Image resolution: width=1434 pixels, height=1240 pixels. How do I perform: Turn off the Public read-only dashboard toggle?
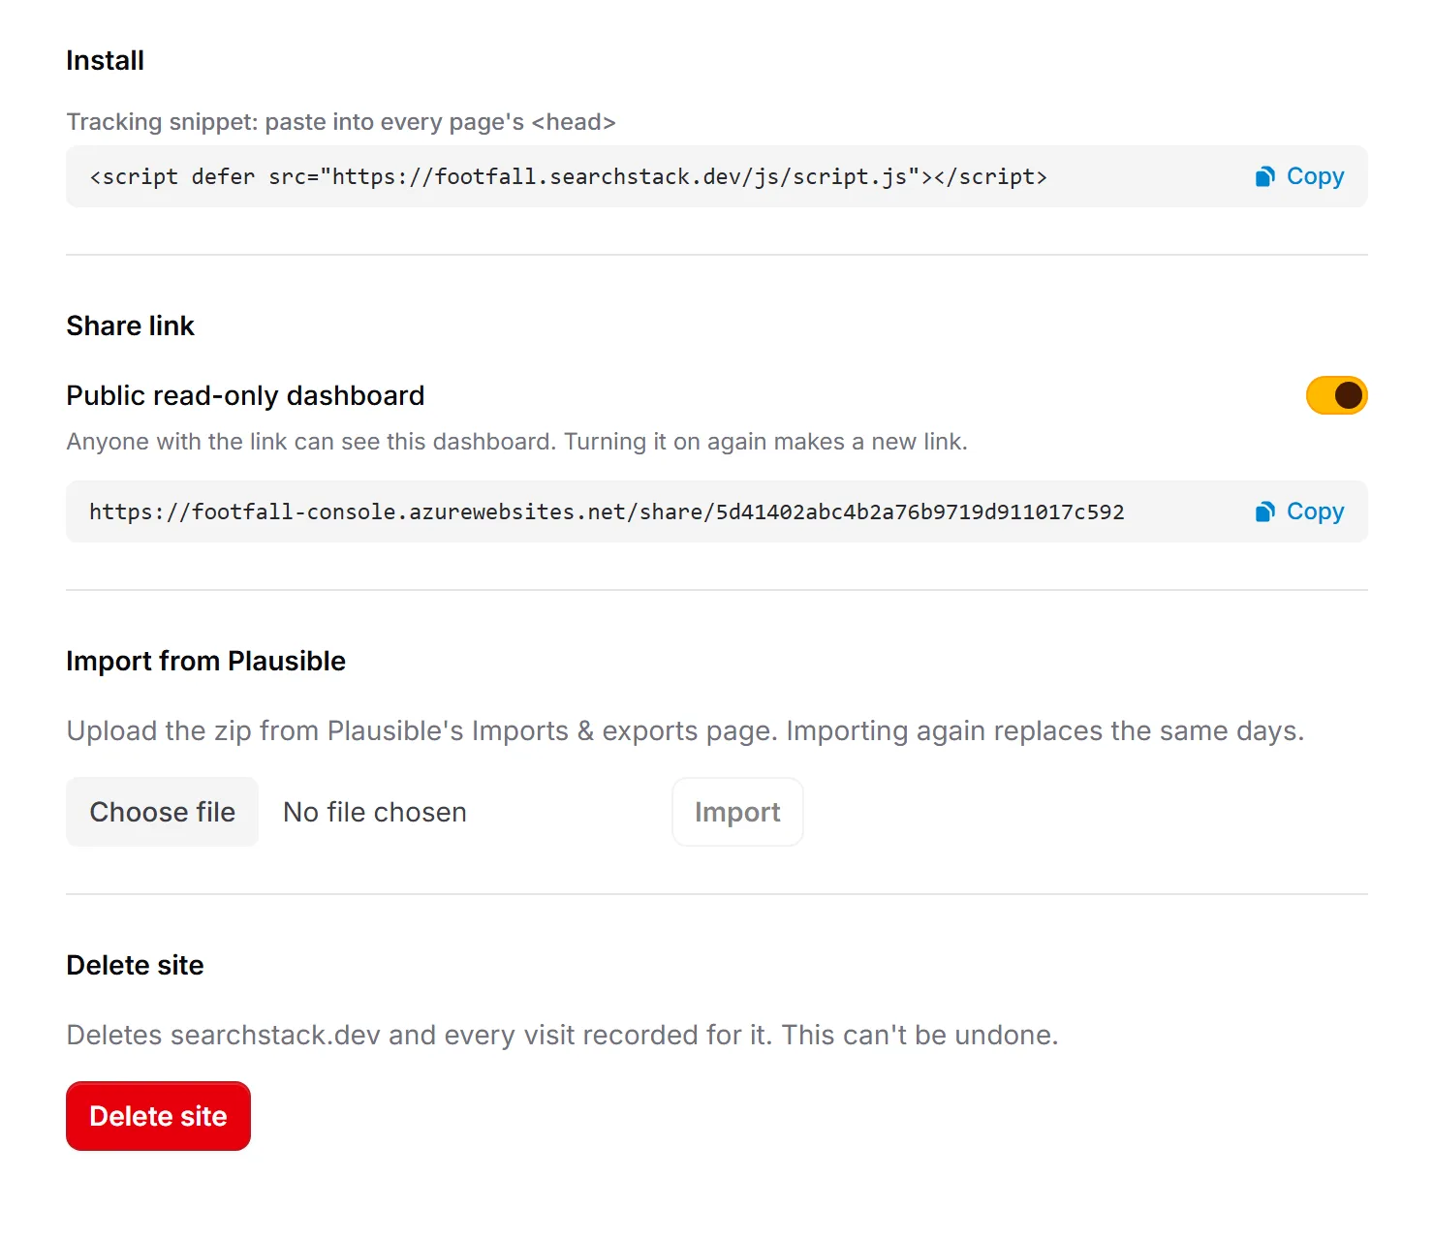(x=1336, y=395)
